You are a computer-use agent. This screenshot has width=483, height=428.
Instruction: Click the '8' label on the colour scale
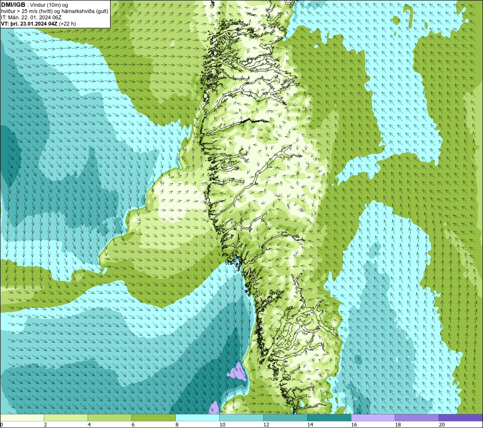tap(177, 425)
